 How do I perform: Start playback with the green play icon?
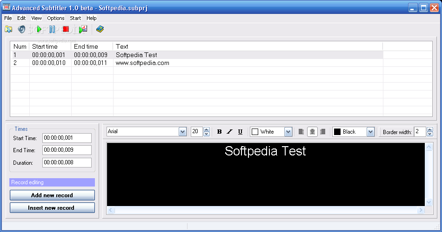[39, 29]
